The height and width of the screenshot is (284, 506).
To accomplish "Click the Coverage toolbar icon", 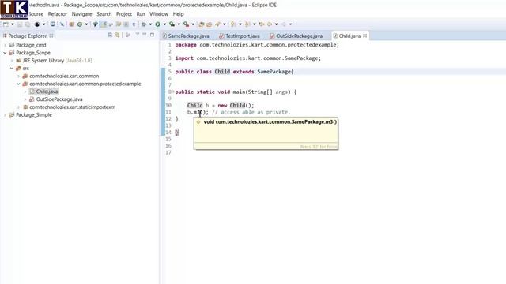I will 172,24.
